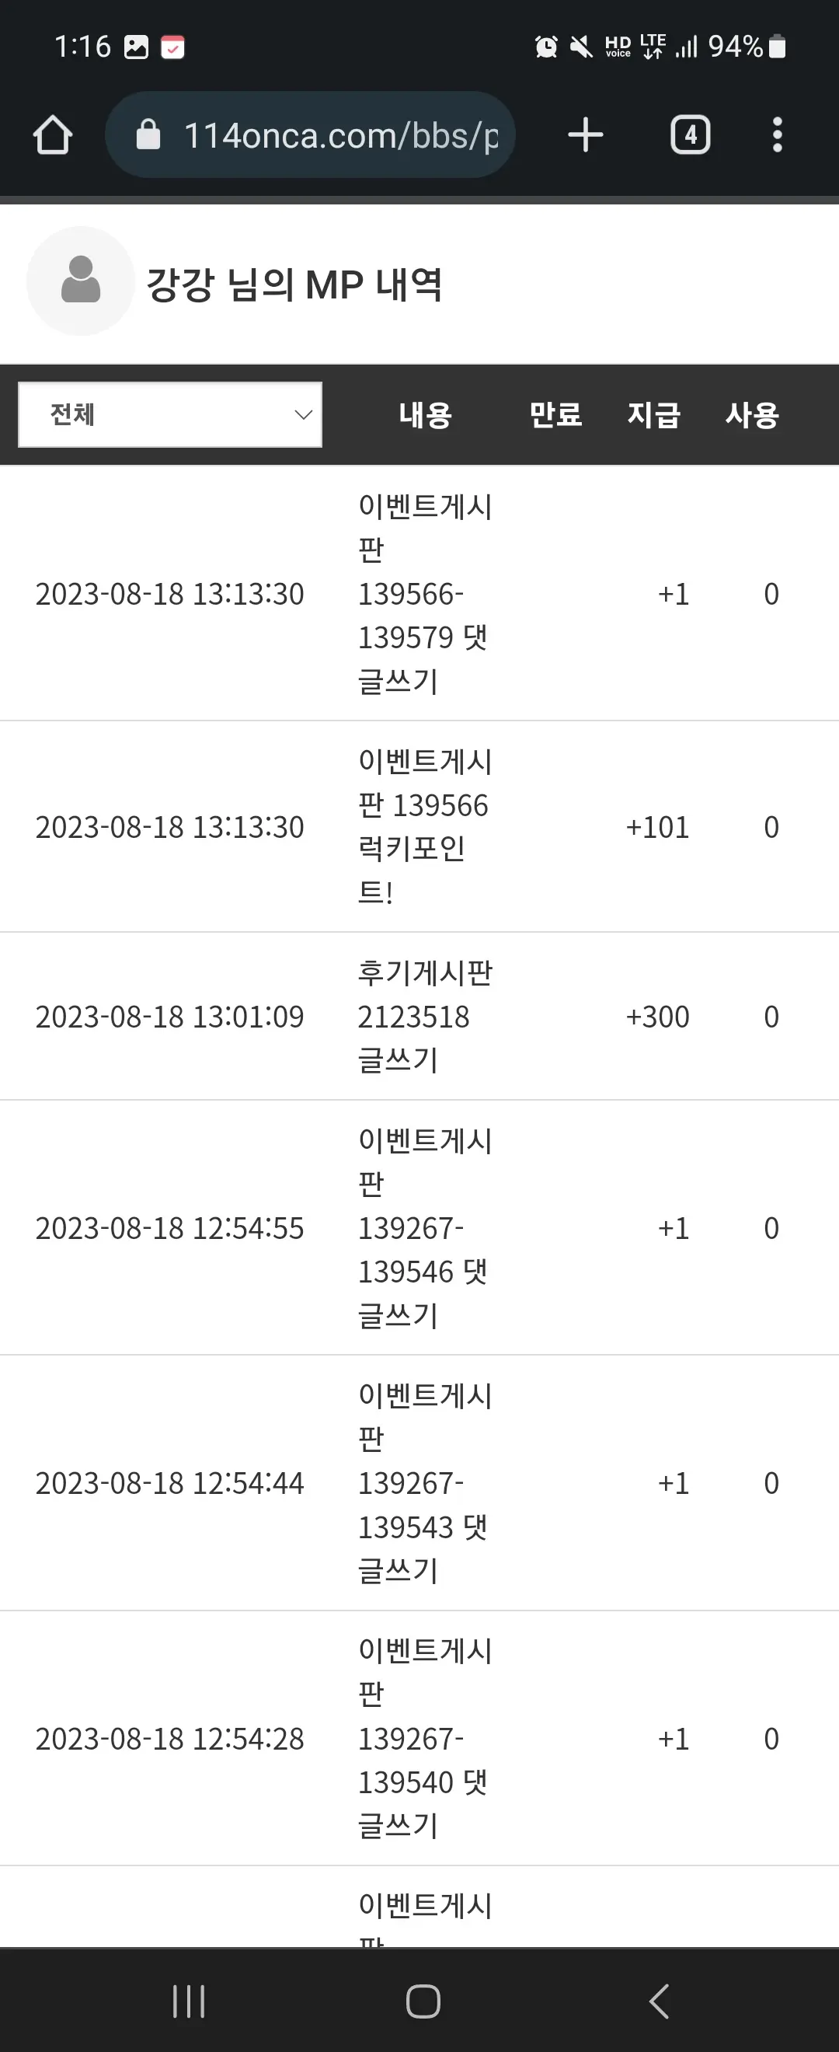This screenshot has width=839, height=2052.
Task: Click the address bar URL 114onca.com
Action: [341, 135]
